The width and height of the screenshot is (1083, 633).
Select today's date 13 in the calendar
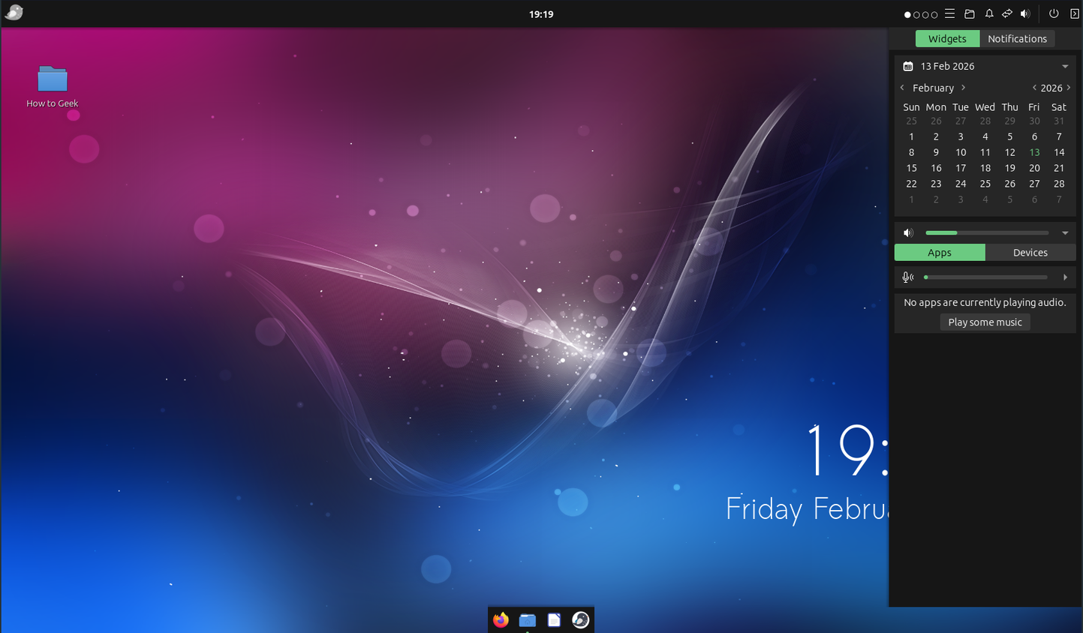click(1034, 152)
